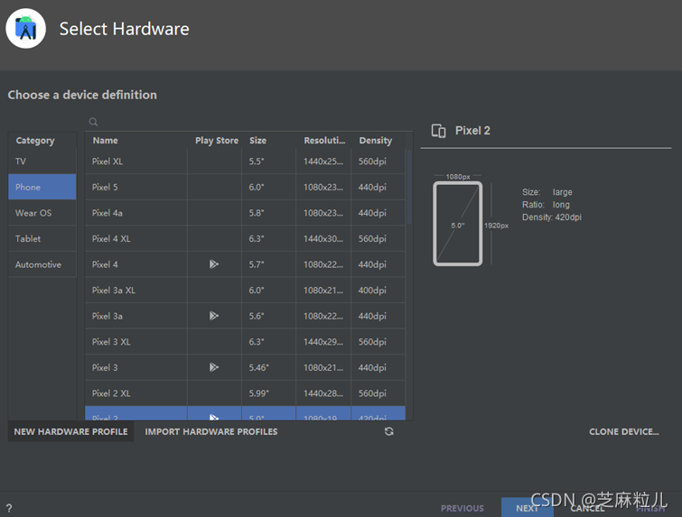Select the Pixel XL device row

pyautogui.click(x=246, y=162)
